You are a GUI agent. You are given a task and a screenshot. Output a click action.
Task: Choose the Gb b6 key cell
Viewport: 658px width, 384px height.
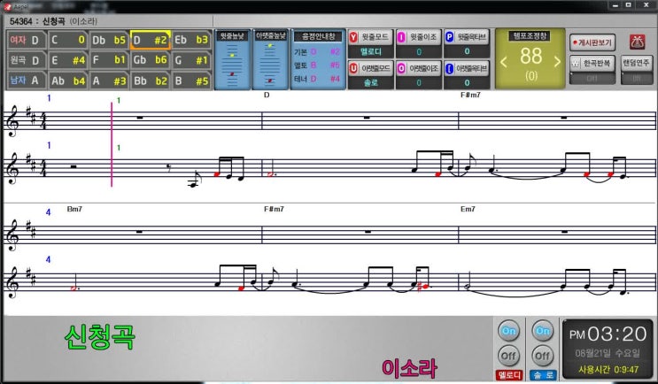click(151, 60)
